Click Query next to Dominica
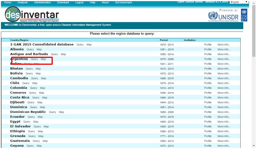 tap(33, 107)
